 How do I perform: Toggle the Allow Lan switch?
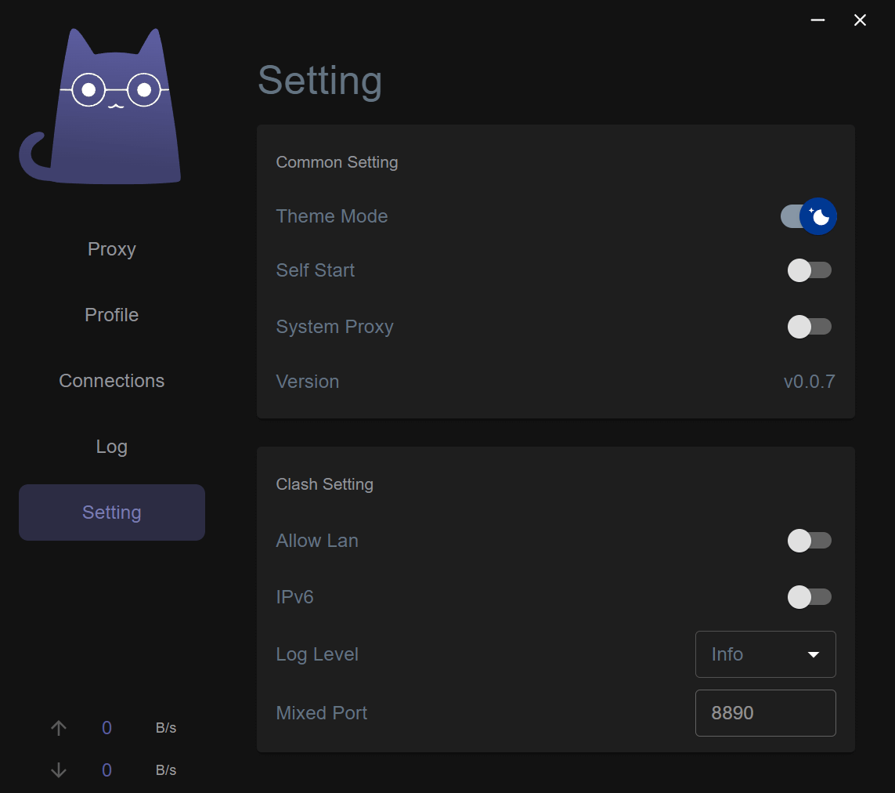click(x=809, y=541)
